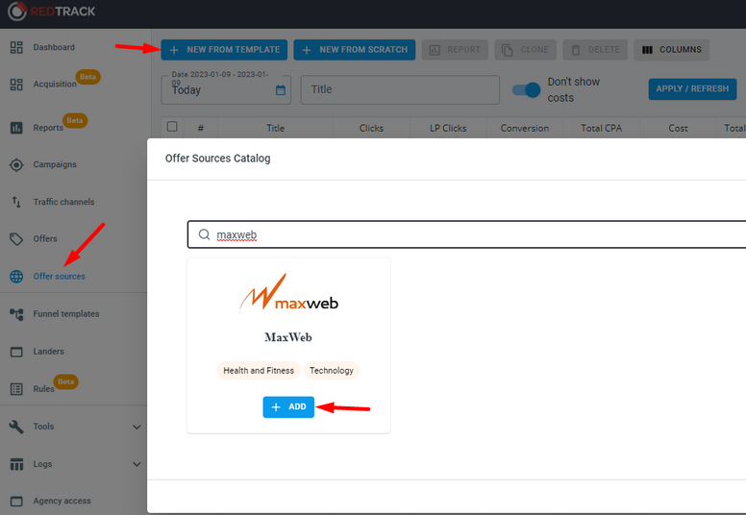The height and width of the screenshot is (515, 746).
Task: Expand the Tools menu chevron
Action: 137,427
